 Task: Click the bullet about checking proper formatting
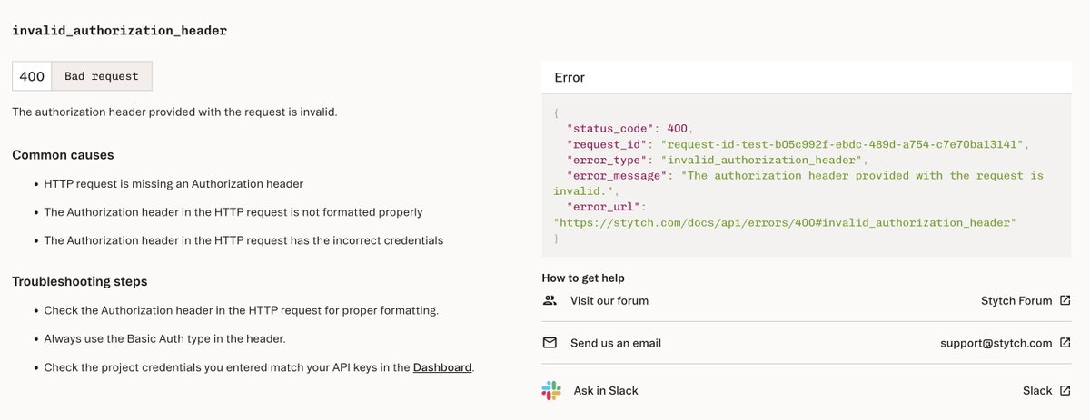242,310
